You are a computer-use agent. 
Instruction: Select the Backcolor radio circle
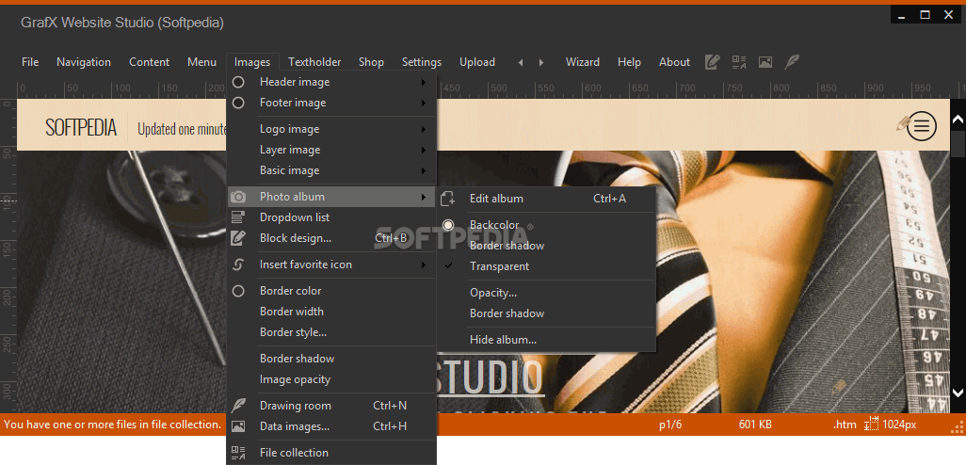(448, 225)
